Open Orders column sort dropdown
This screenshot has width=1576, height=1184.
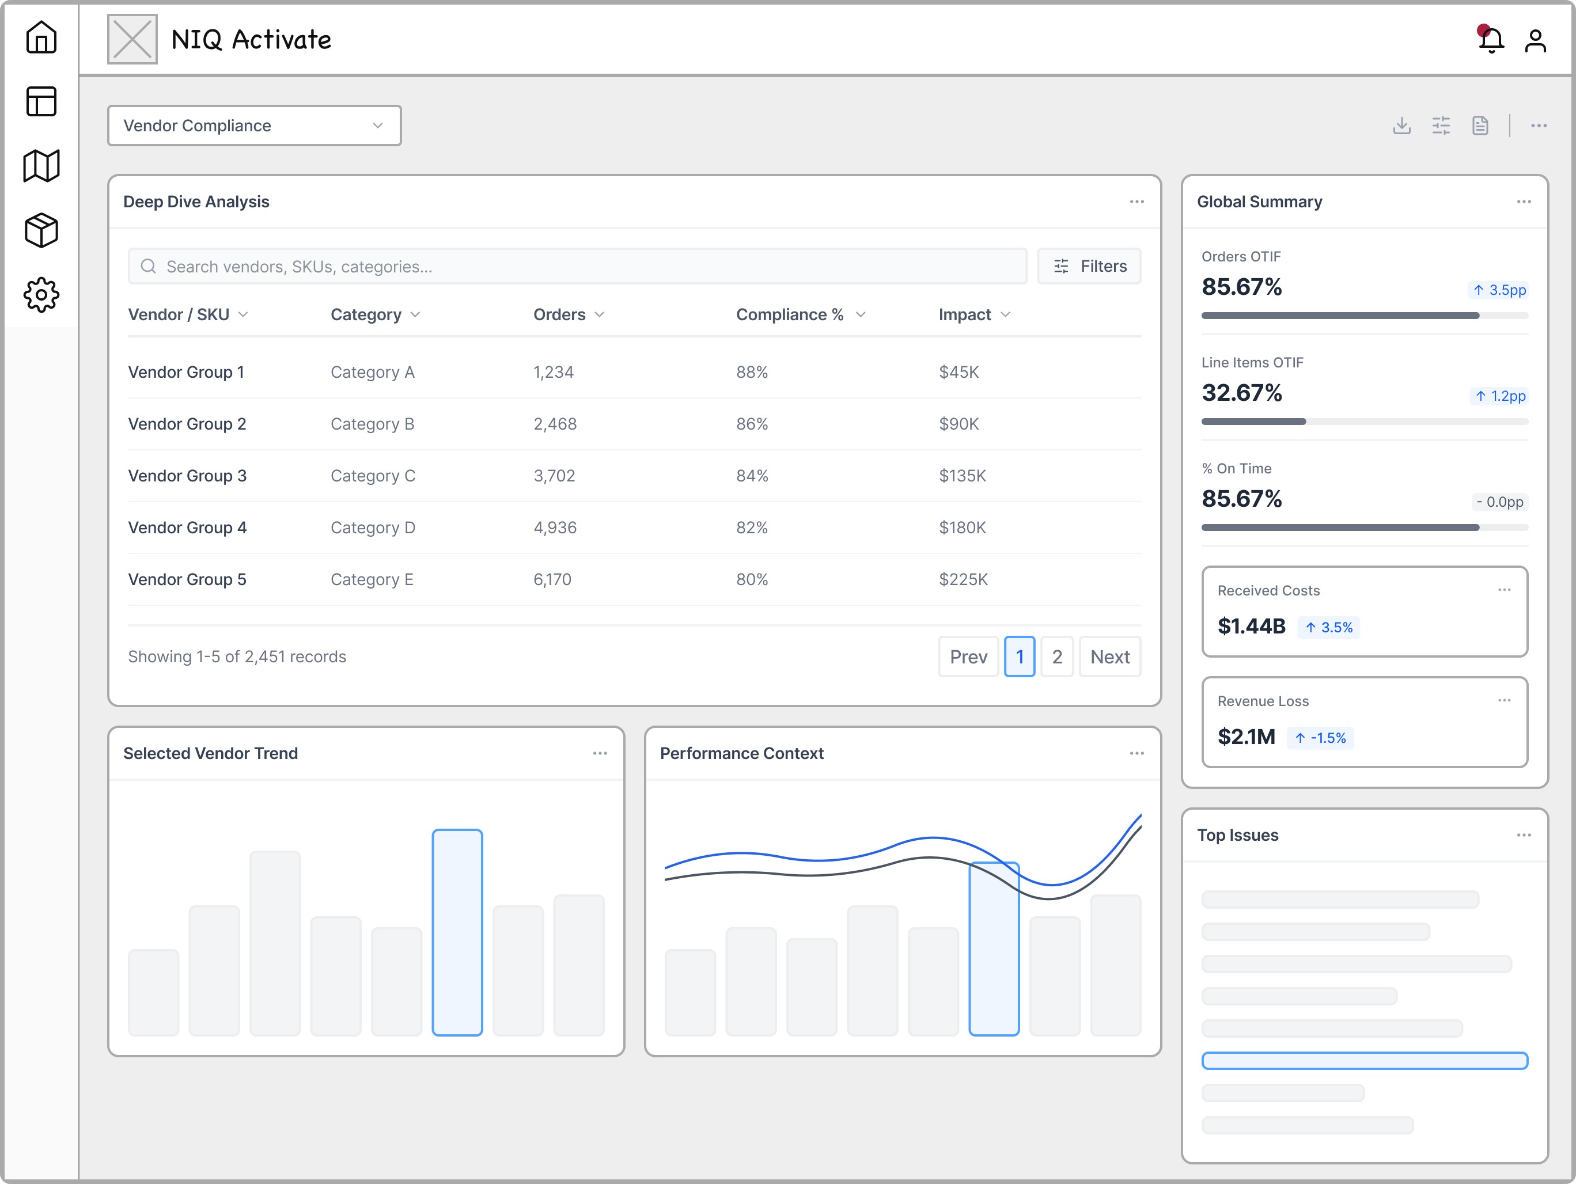pos(599,315)
